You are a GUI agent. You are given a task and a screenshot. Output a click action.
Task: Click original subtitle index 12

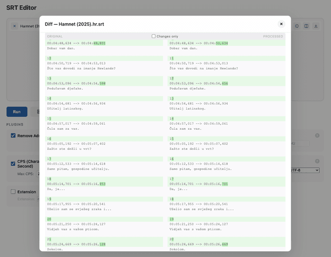tap(49, 58)
